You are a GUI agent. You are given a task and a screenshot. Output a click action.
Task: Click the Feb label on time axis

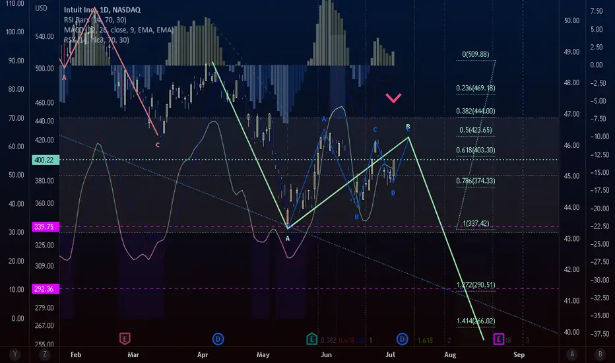76,354
